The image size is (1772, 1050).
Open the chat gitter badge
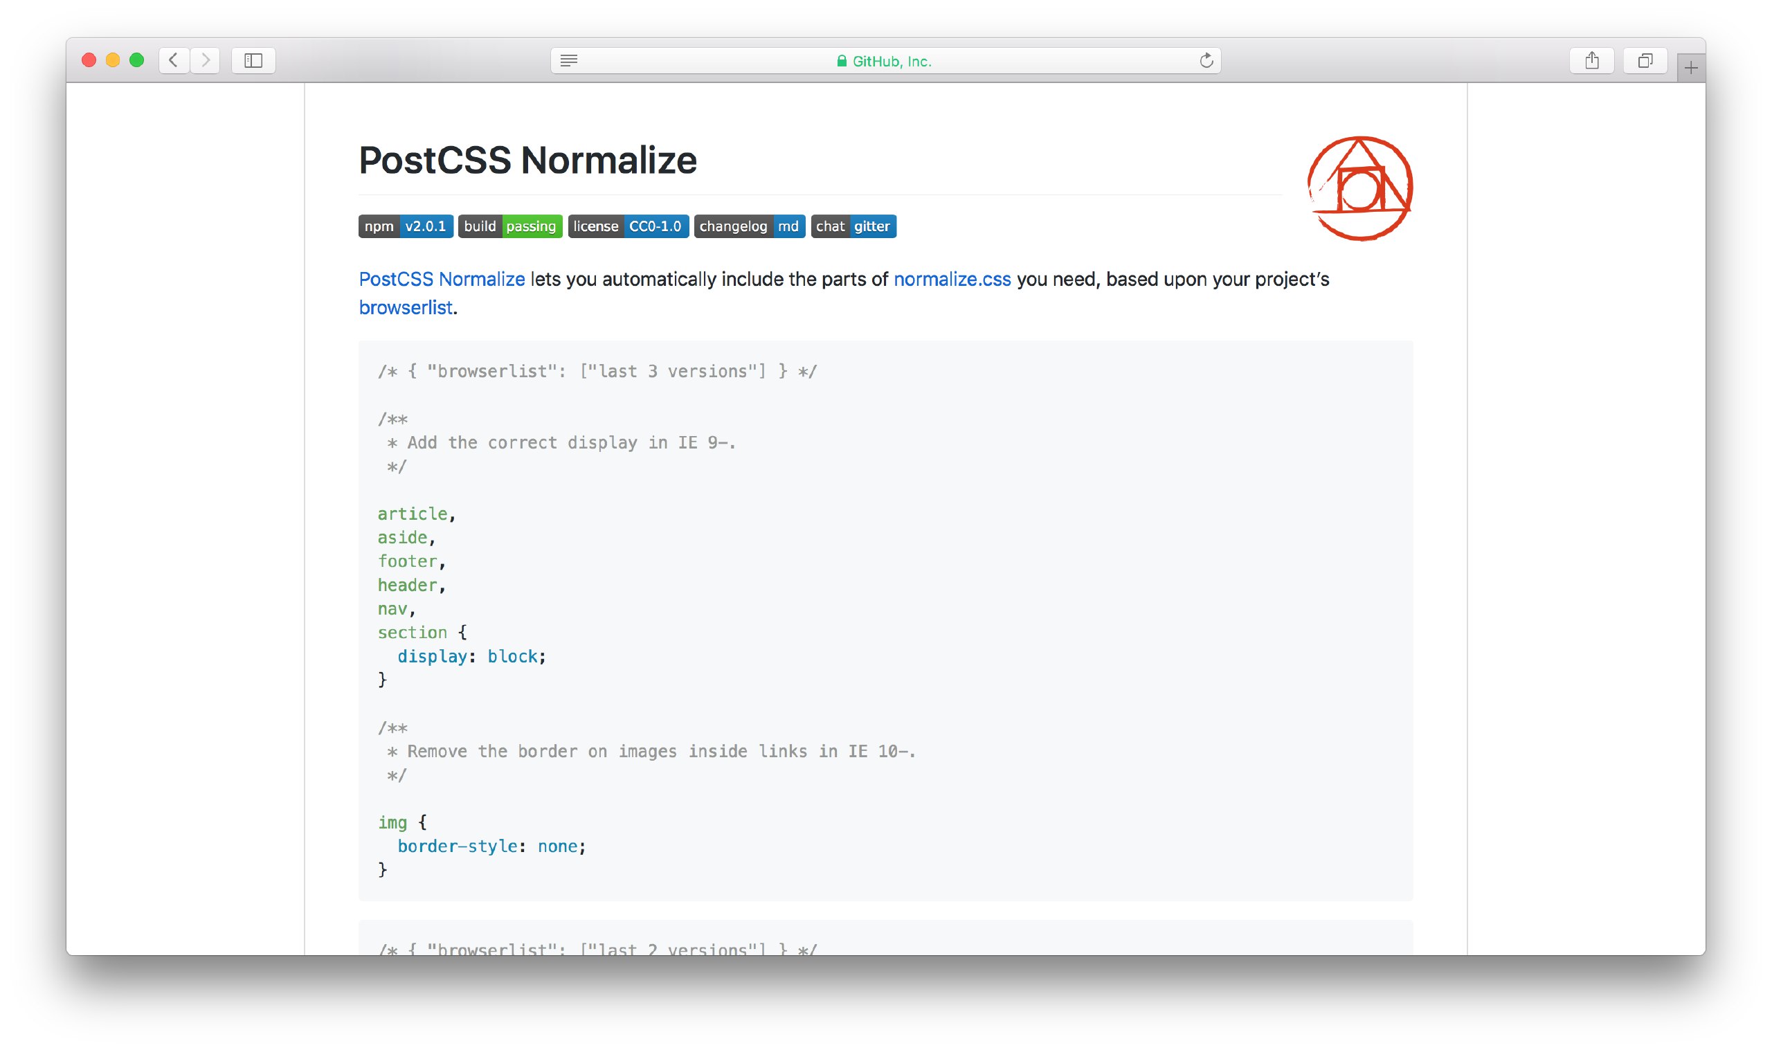pyautogui.click(x=853, y=226)
